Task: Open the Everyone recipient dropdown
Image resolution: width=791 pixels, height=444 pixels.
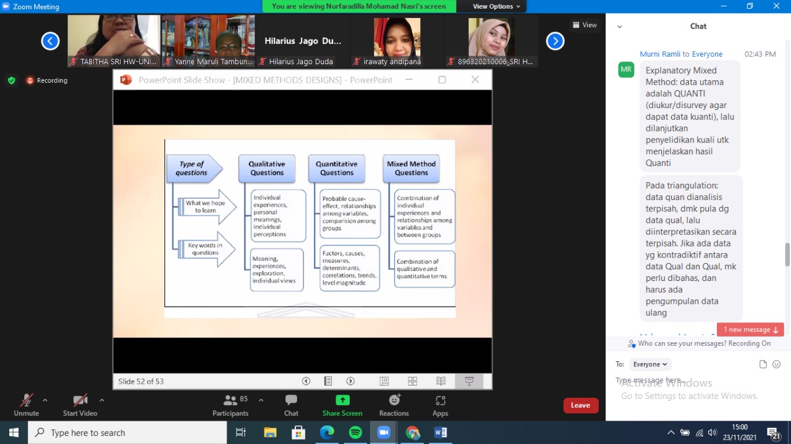Action: (650, 364)
